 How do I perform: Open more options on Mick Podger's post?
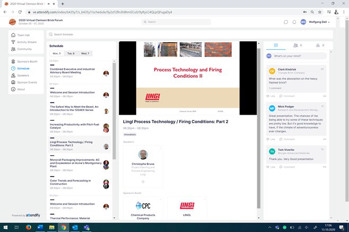[325, 139]
